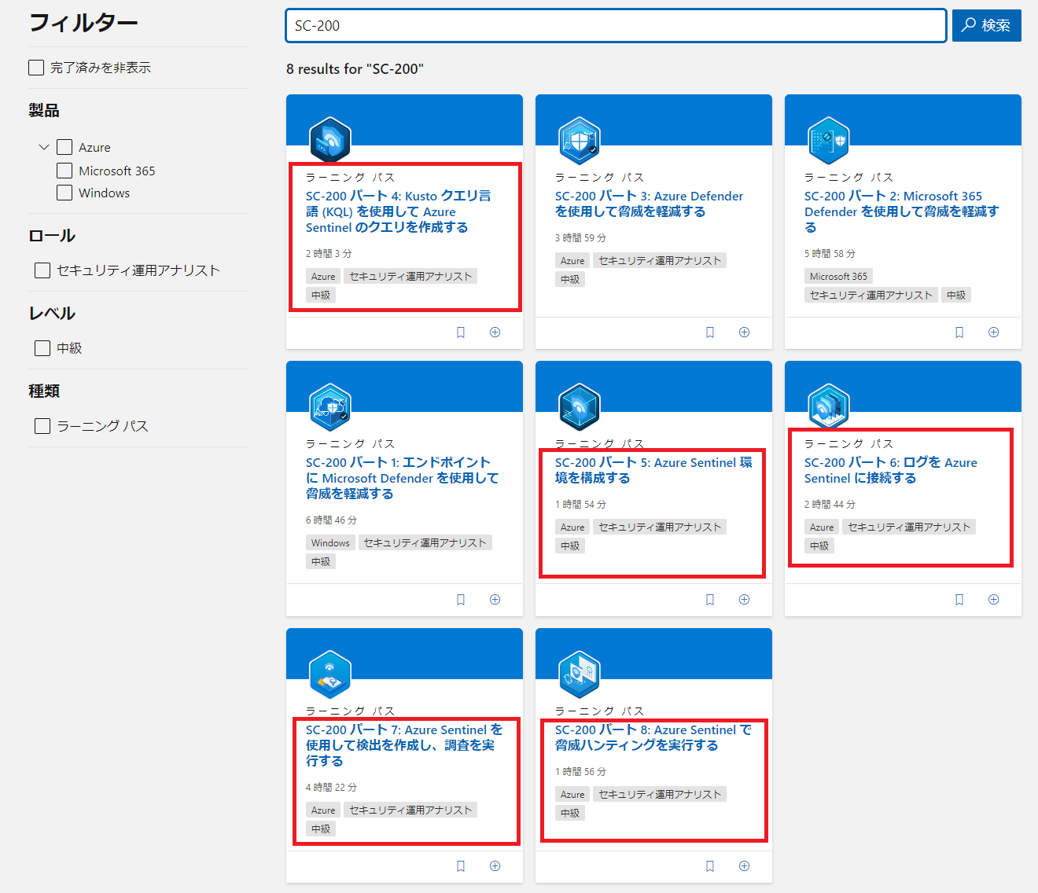Image resolution: width=1038 pixels, height=893 pixels.
Task: Enable the 完了済みを非表示 checkbox
Action: [x=36, y=67]
